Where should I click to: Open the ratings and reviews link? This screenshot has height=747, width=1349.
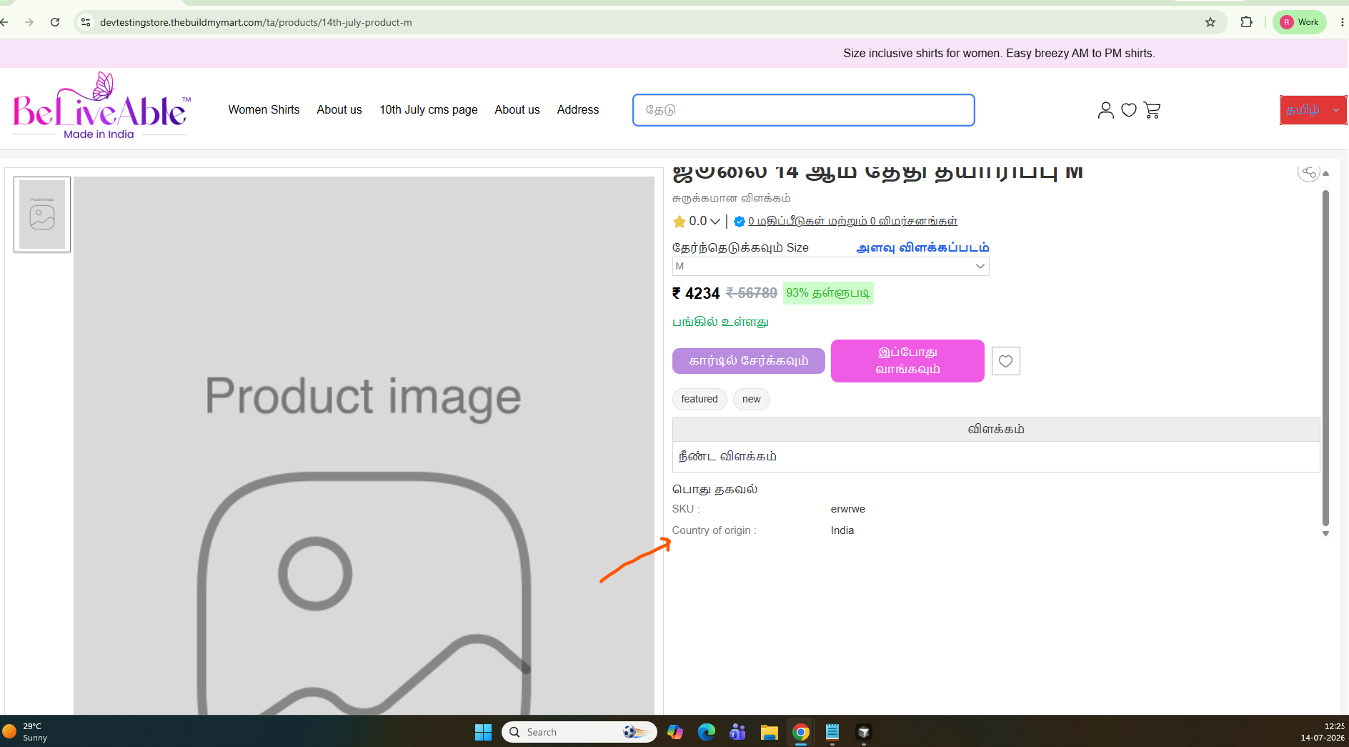[x=853, y=222]
